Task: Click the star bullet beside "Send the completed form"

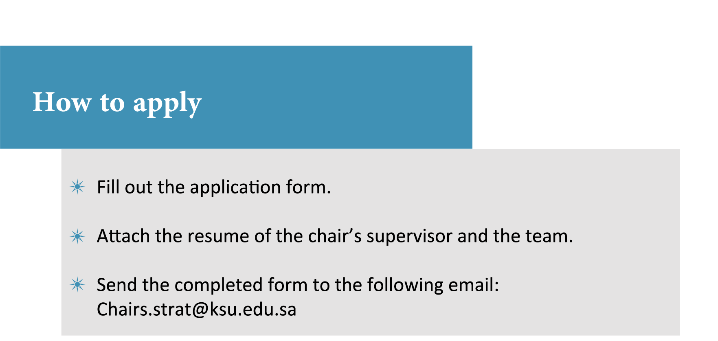Action: pyautogui.click(x=77, y=284)
